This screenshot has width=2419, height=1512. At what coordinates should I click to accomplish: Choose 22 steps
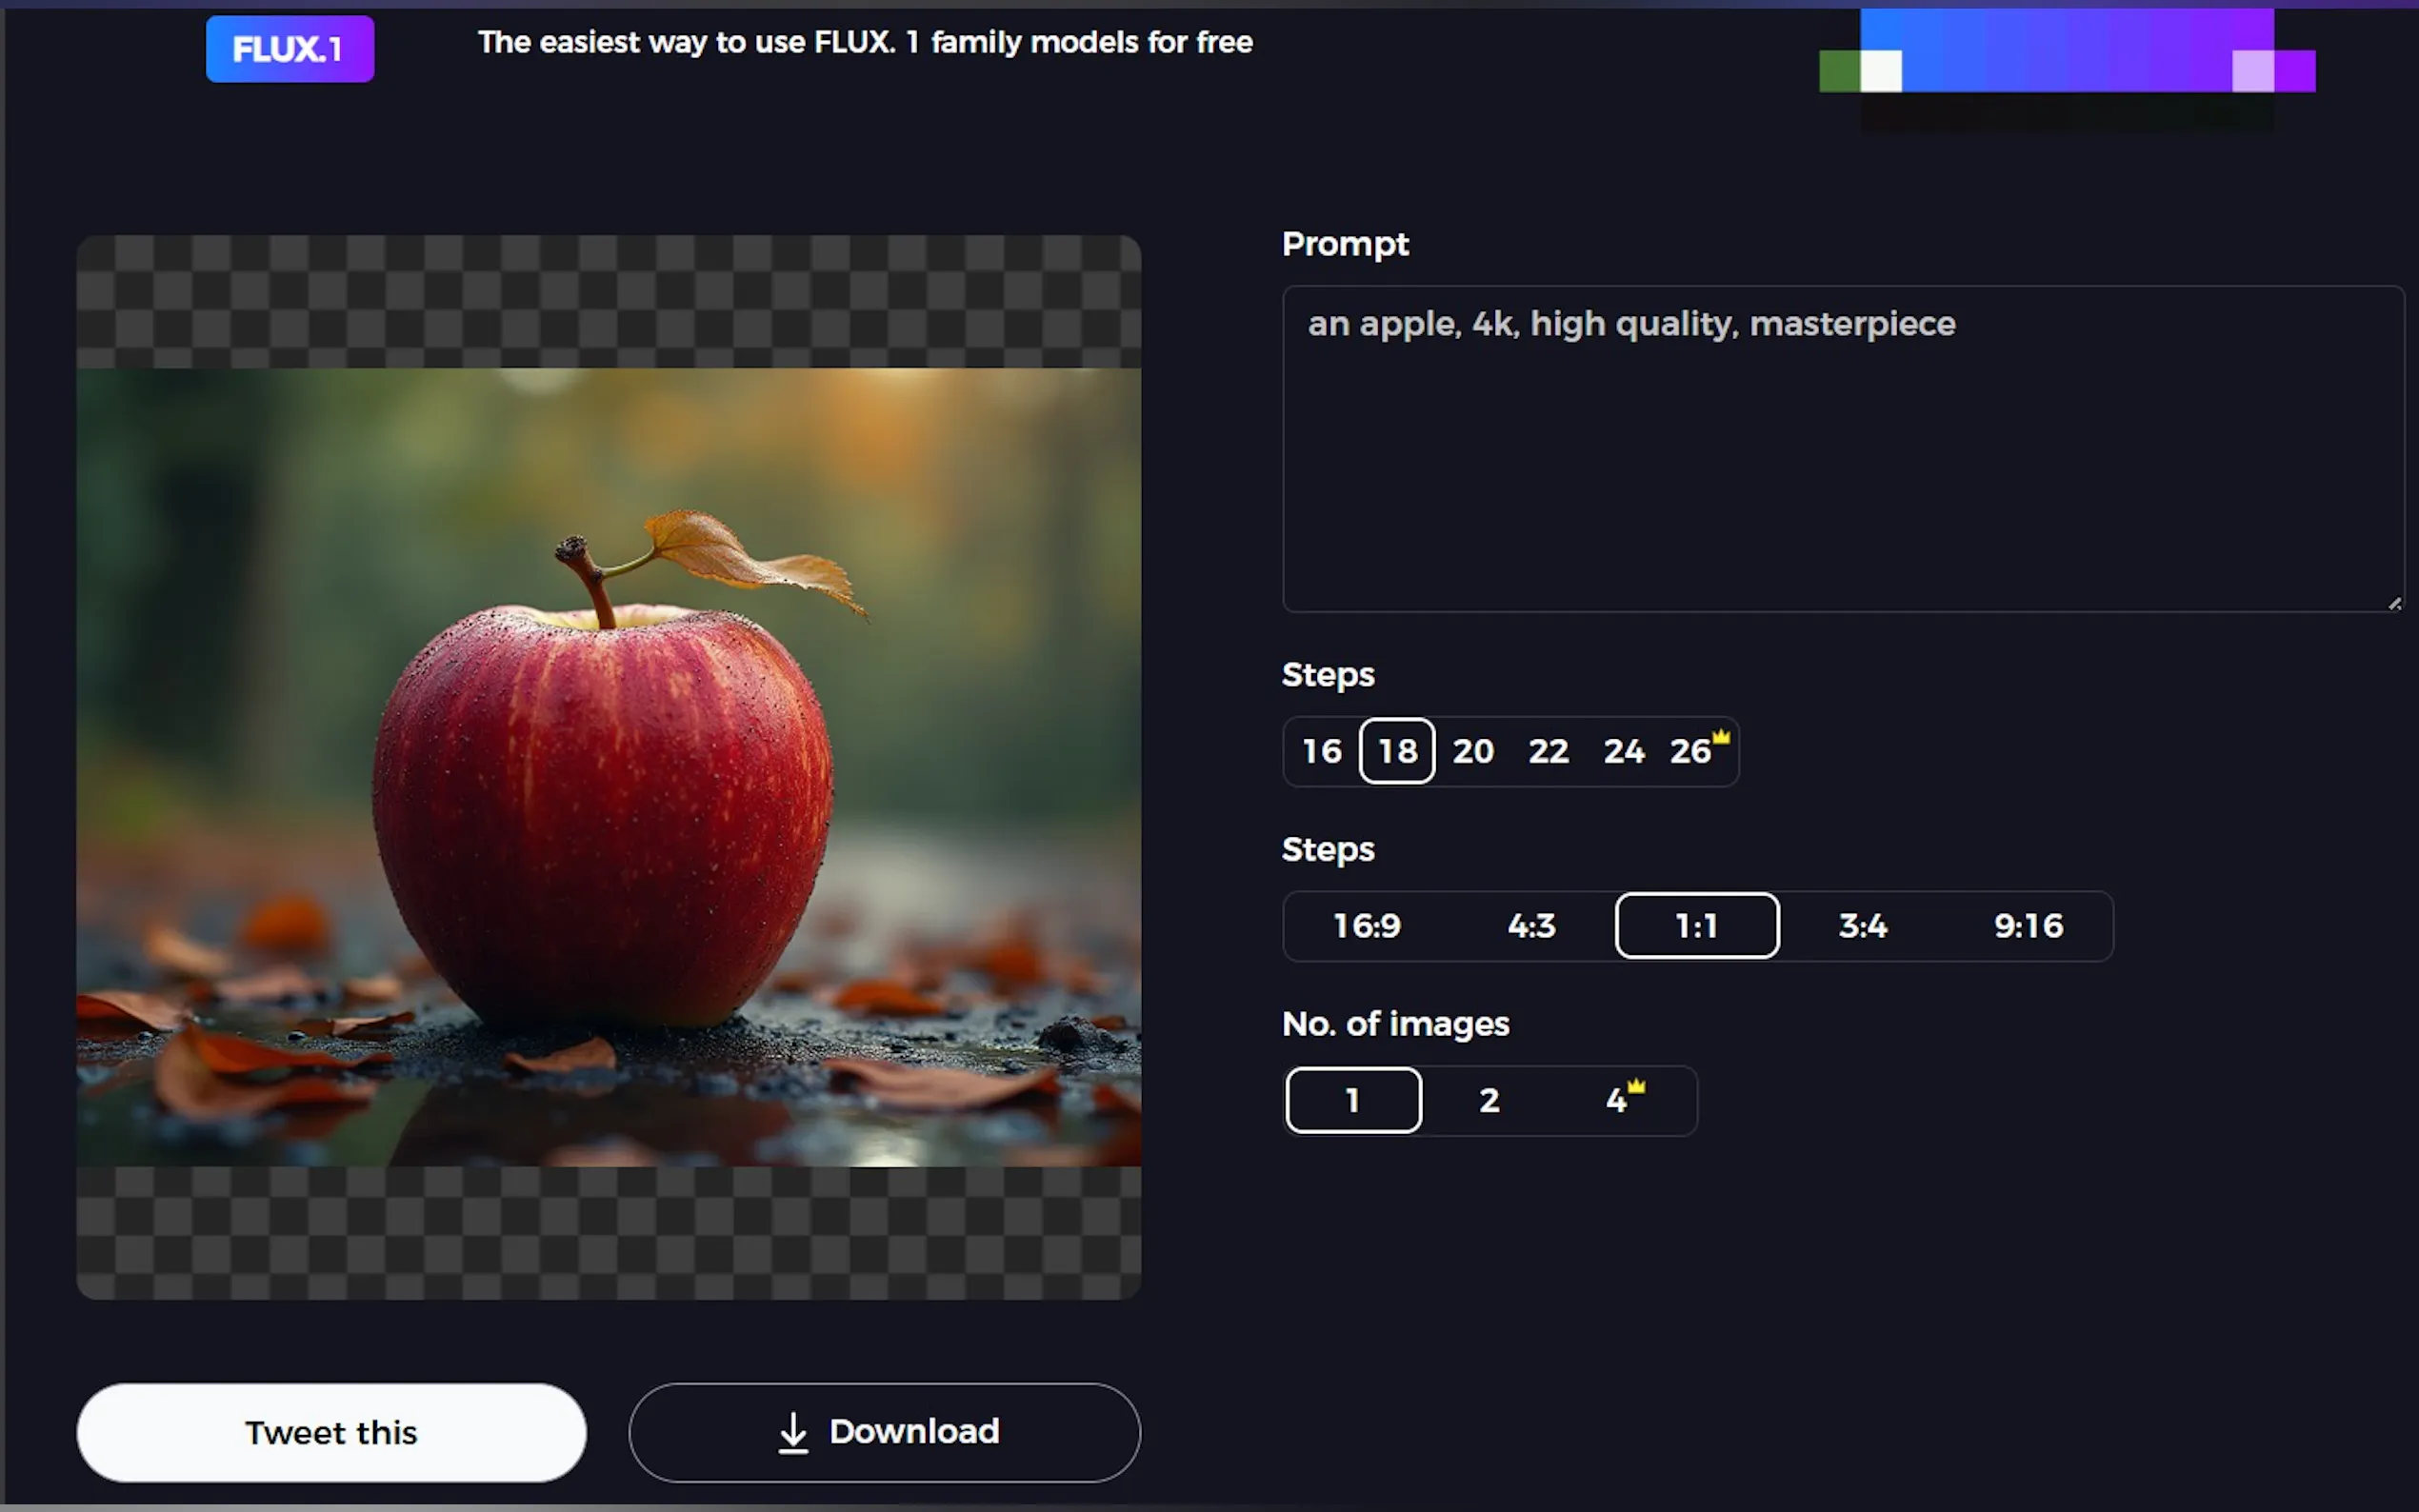[x=1548, y=751]
